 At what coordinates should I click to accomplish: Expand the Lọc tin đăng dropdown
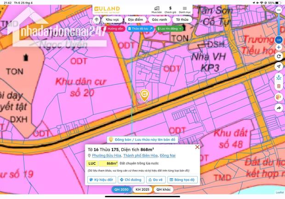click(x=169, y=28)
